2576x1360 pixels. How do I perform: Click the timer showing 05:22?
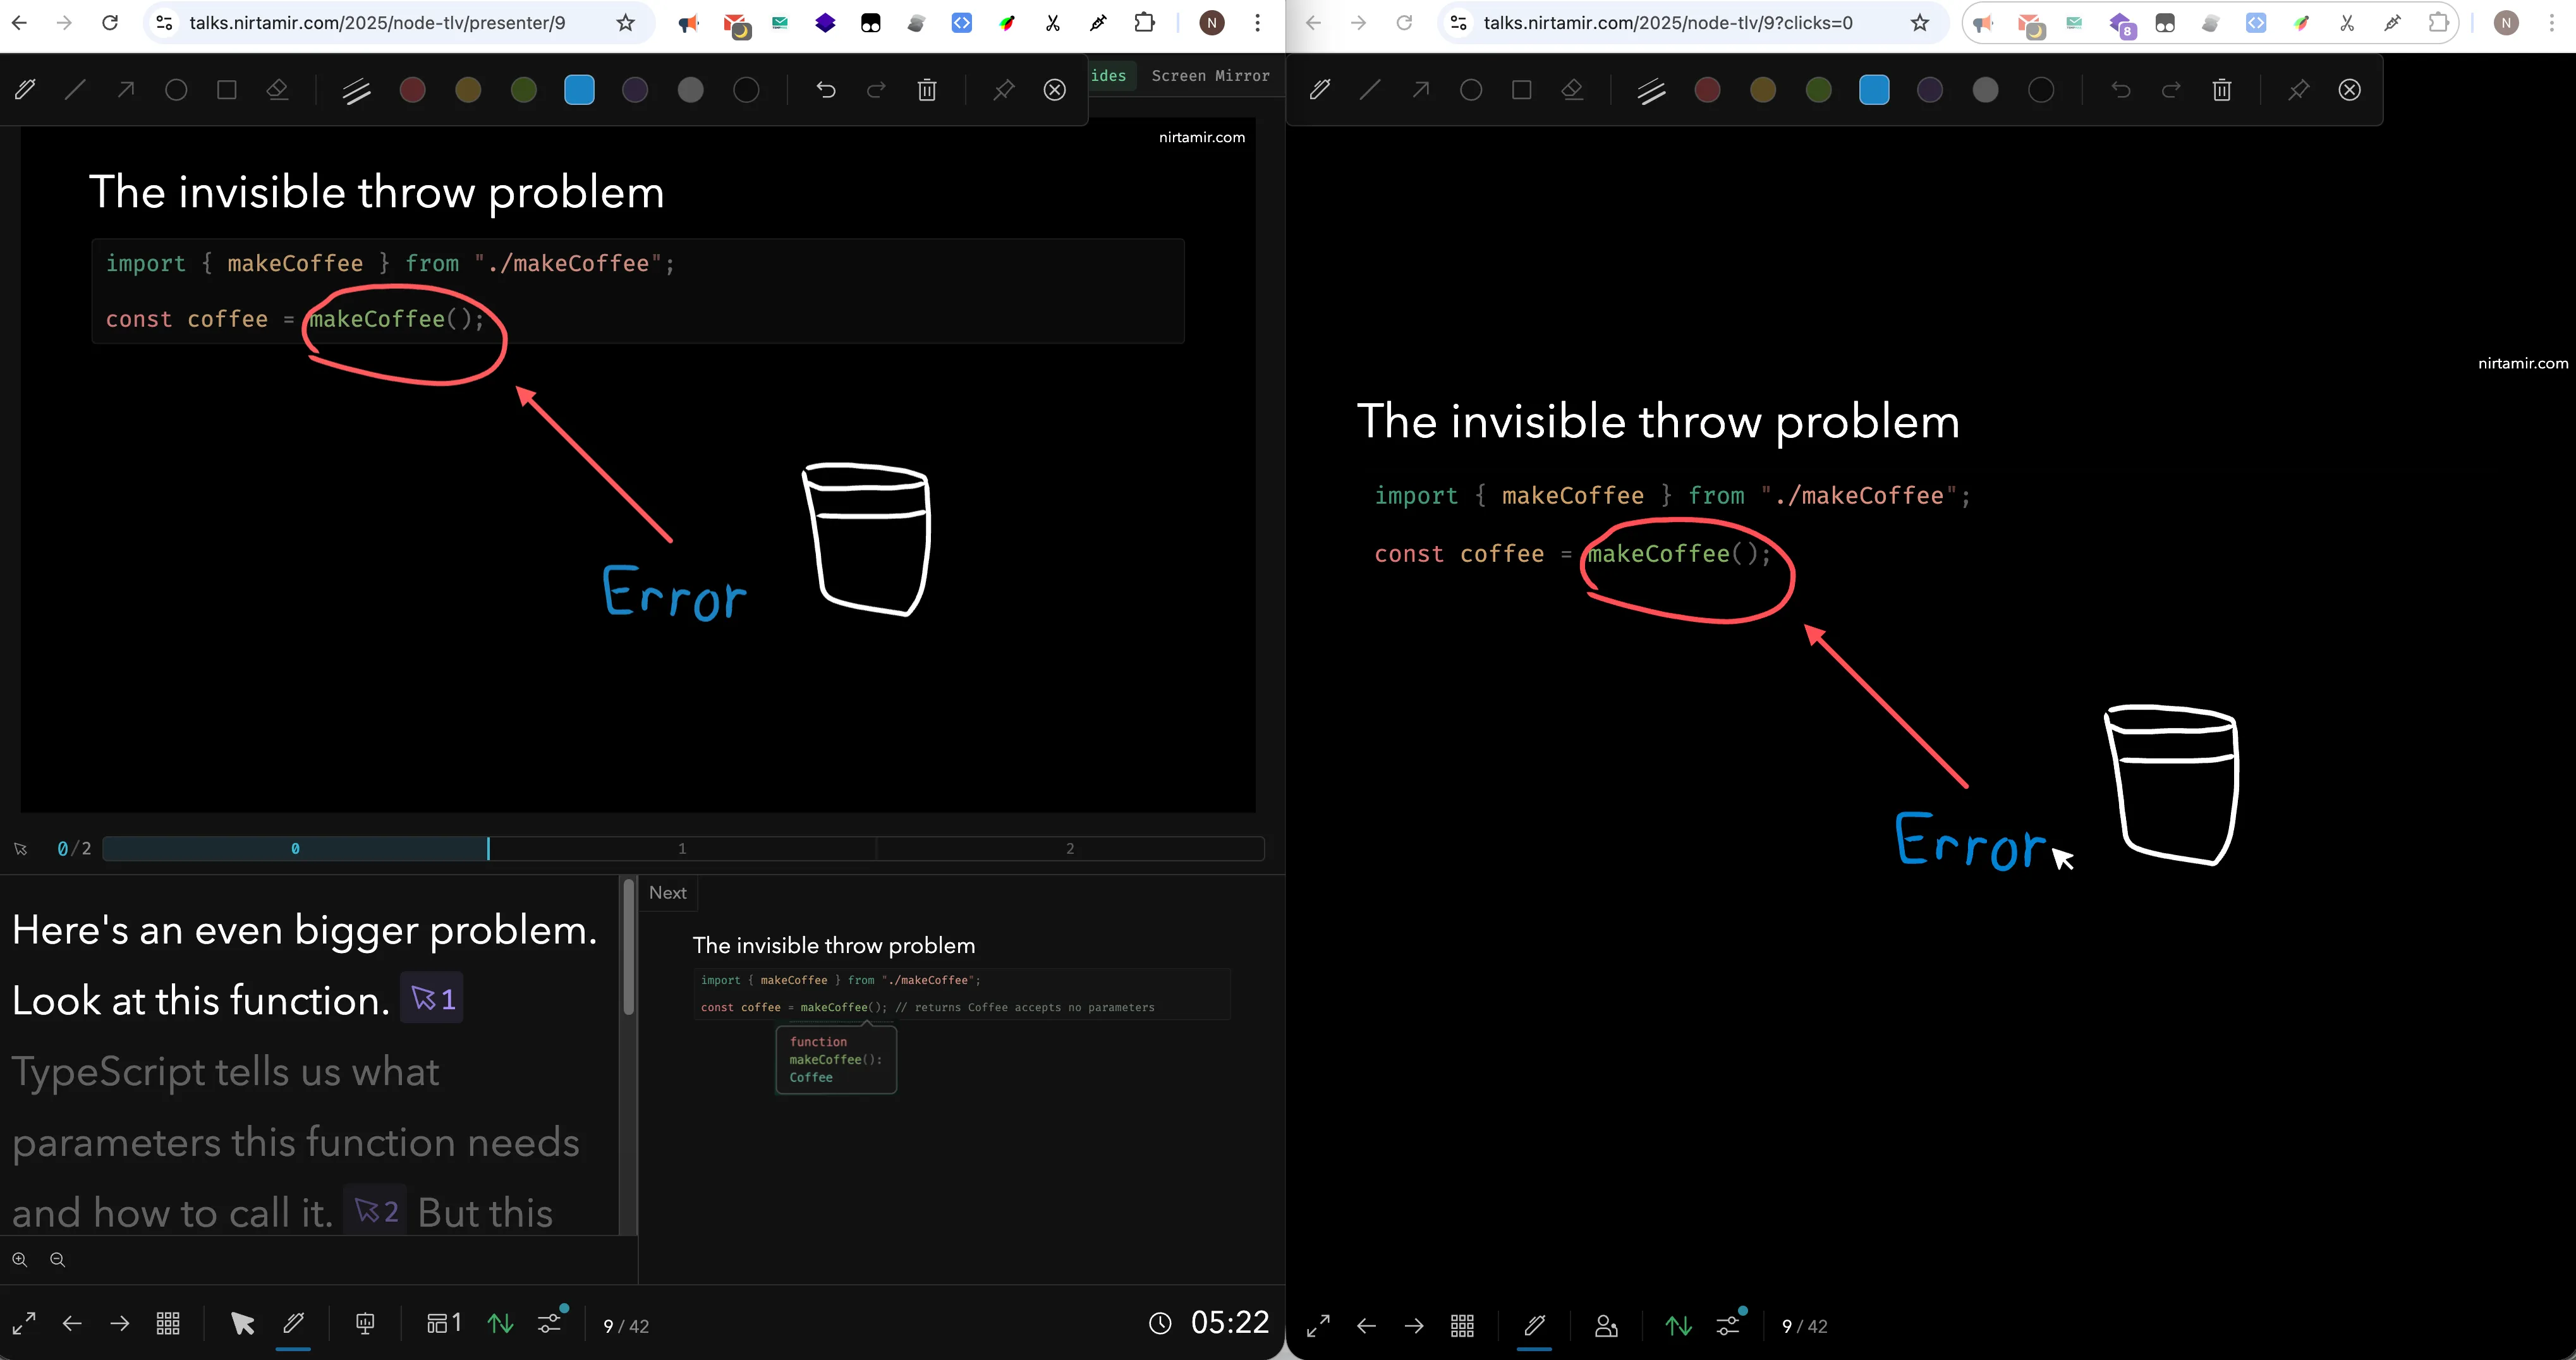pyautogui.click(x=1229, y=1323)
